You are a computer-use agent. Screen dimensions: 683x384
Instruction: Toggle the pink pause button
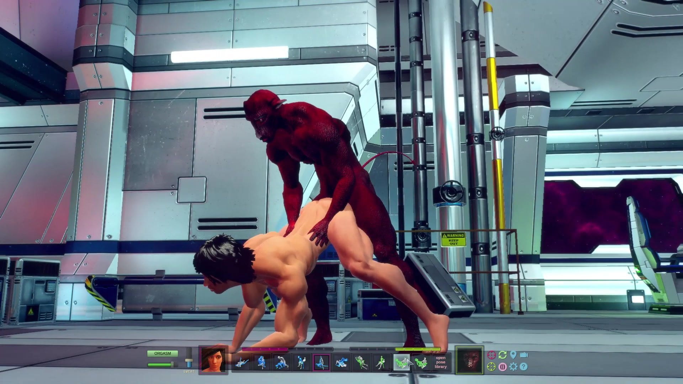point(502,367)
